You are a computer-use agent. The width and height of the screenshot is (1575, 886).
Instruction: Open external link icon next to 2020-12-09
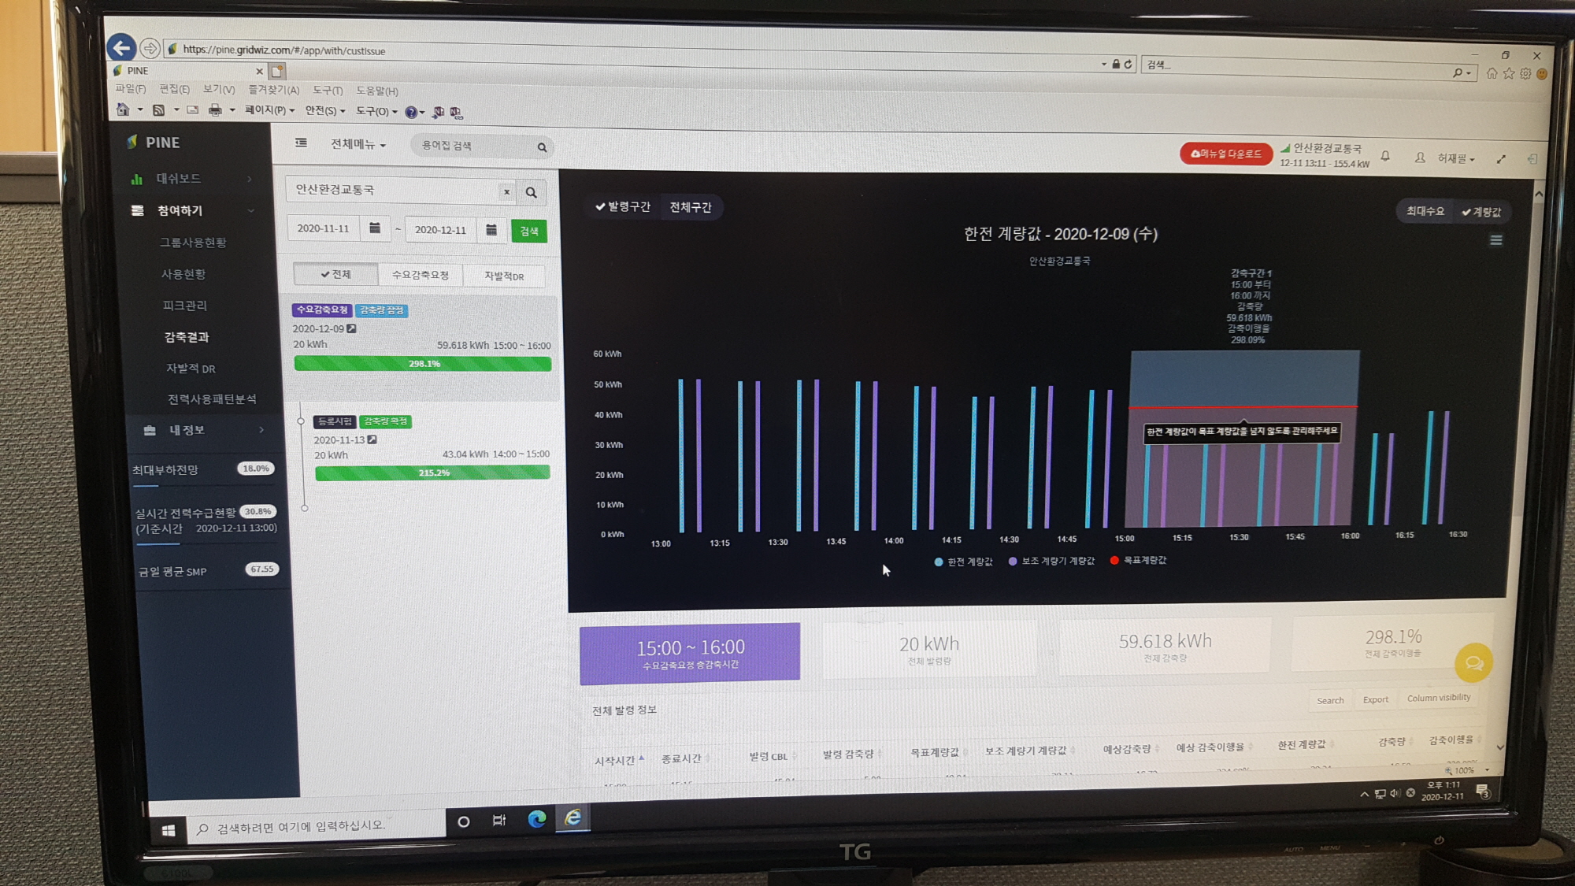[352, 328]
